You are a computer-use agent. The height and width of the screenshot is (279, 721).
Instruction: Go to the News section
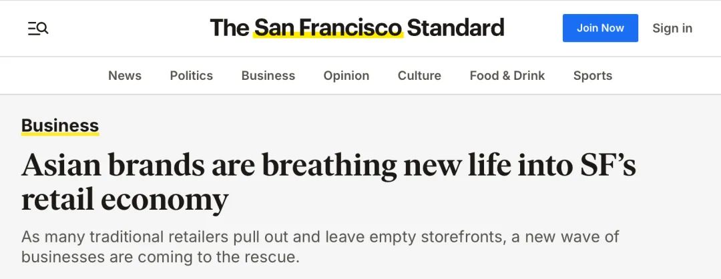click(125, 75)
